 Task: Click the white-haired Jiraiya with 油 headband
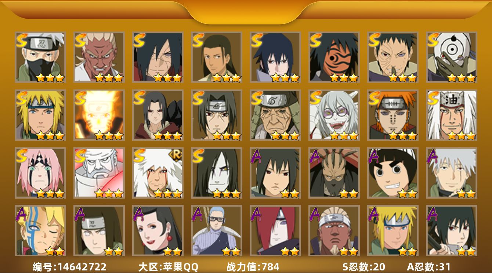[x=452, y=115]
